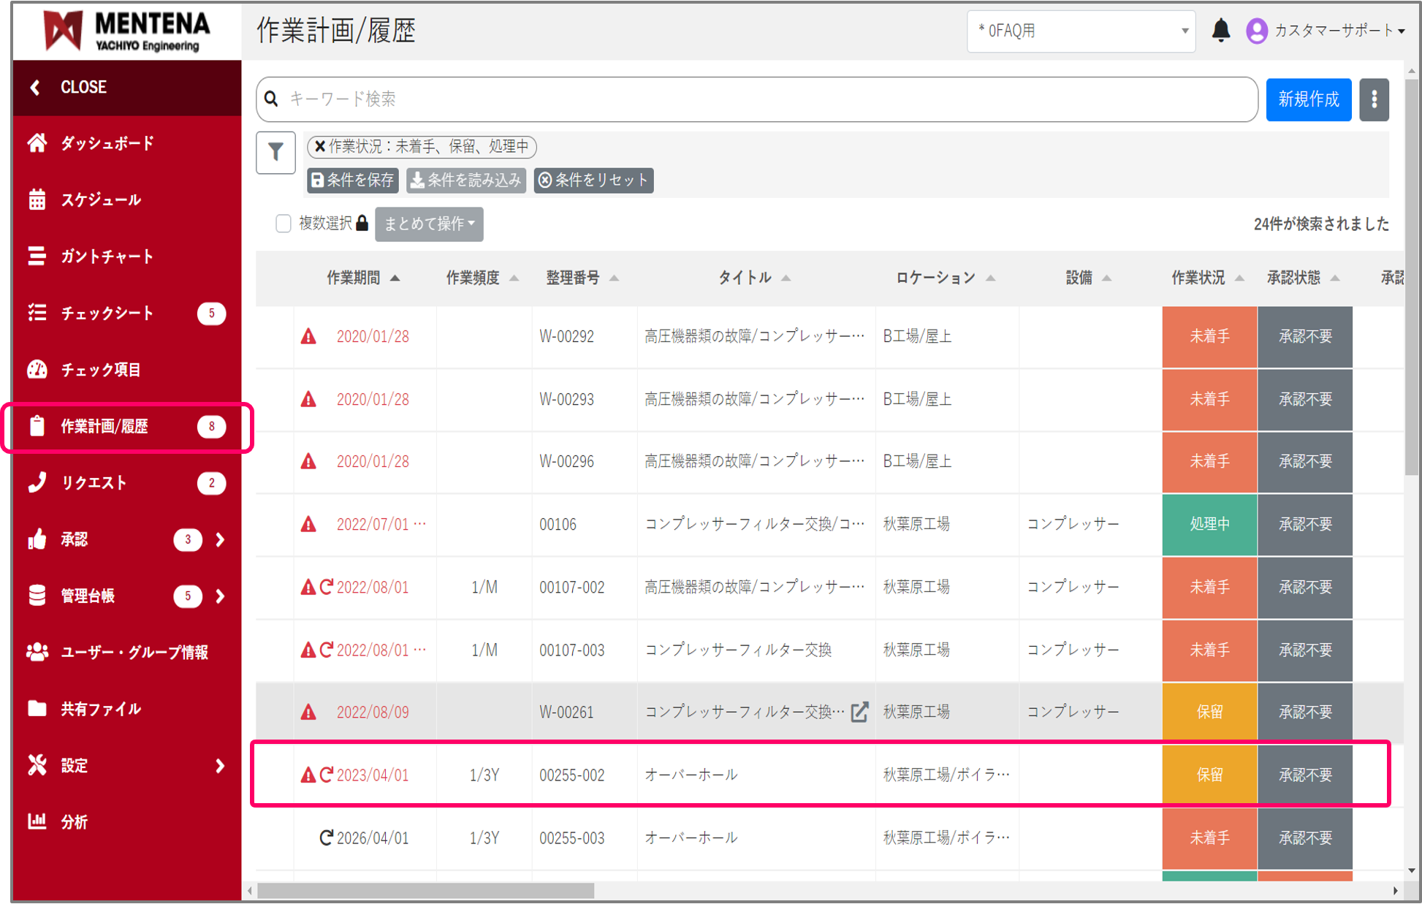Screen dimensions: 1422x904
Task: Expand the 設定 sidebar submenu
Action: click(x=220, y=766)
